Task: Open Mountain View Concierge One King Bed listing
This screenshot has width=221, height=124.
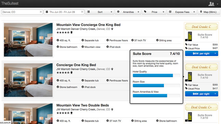Action: [88, 25]
